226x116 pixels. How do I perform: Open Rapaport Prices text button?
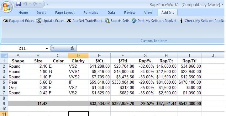(x=22, y=21)
